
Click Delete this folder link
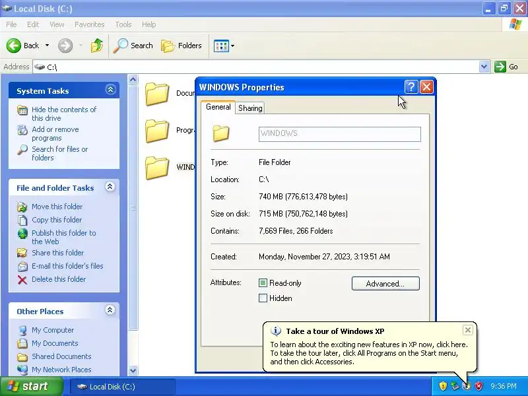pos(59,279)
